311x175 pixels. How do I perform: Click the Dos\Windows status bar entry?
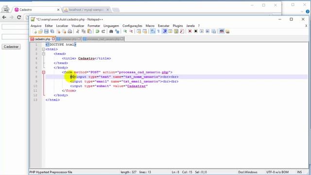pyautogui.click(x=247, y=172)
